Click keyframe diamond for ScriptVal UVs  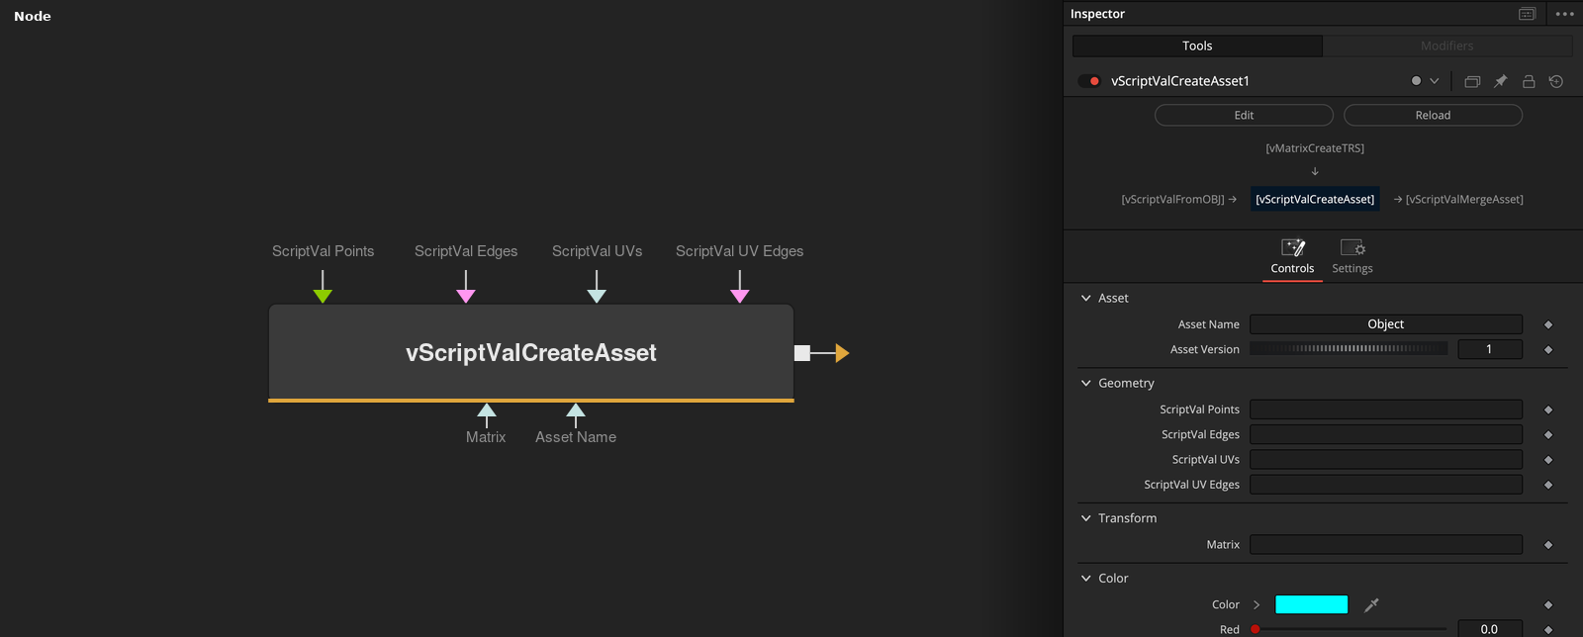click(1548, 460)
